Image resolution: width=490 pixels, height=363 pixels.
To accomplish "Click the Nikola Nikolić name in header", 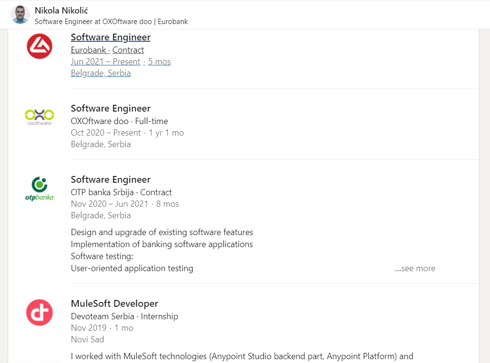I will click(62, 11).
